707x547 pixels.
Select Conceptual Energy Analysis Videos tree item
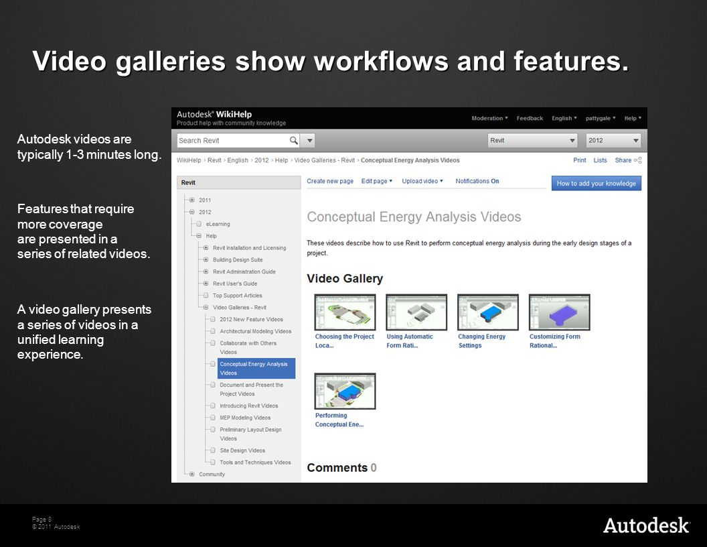pyautogui.click(x=256, y=368)
